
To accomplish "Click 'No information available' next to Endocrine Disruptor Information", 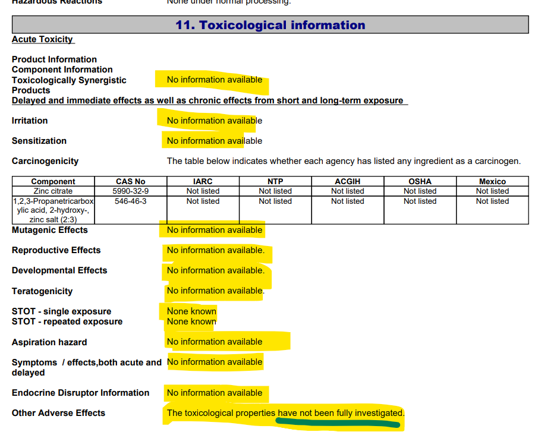I will (215, 393).
